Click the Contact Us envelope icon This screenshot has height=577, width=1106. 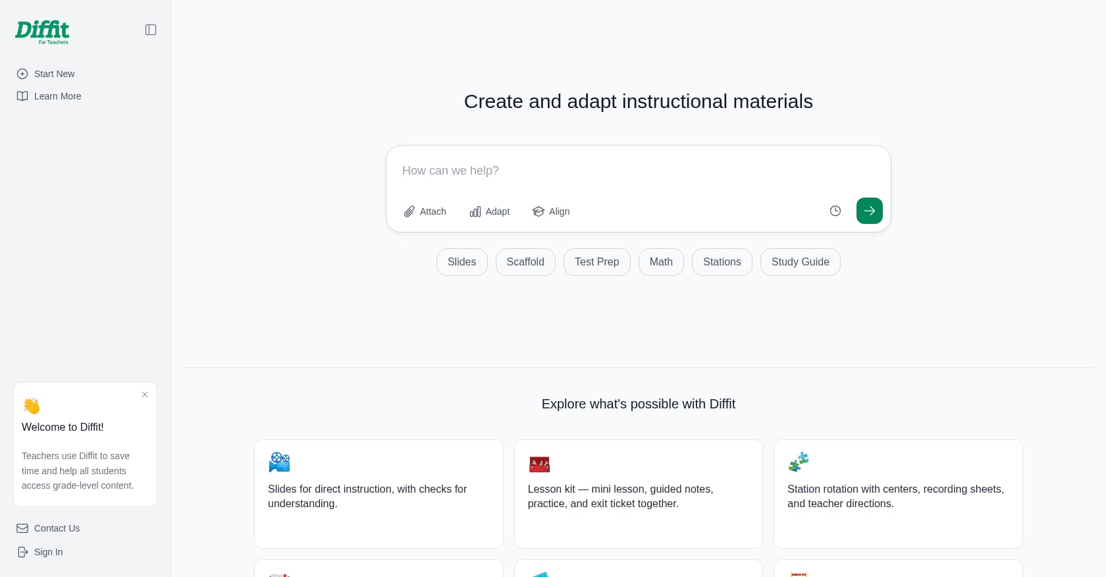(x=22, y=528)
